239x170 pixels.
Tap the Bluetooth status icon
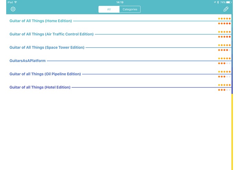(x=218, y=2)
